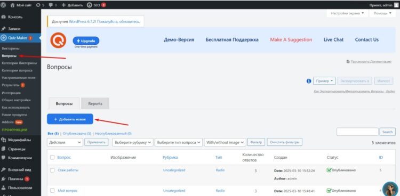Viewport: 400px width, 196px height.
Task: Open the Стаж работы question link
Action: pos(68,170)
